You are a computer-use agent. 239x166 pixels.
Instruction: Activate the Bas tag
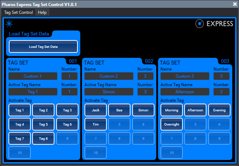tap(119, 110)
